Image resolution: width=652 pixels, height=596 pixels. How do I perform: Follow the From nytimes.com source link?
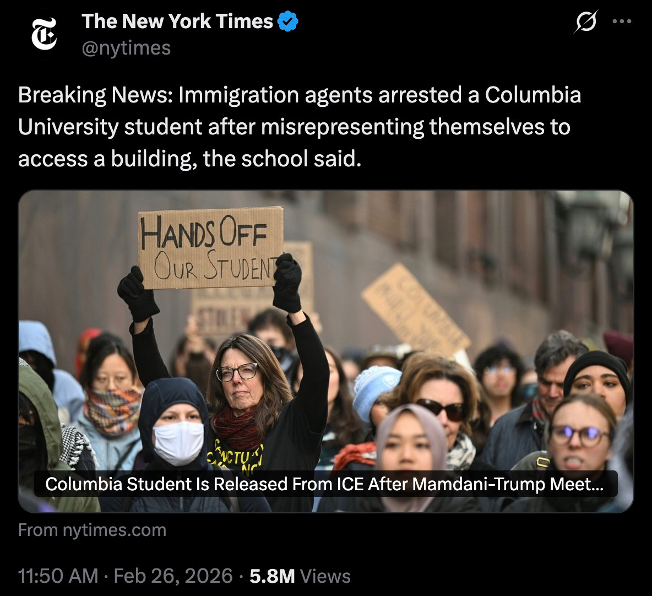(93, 530)
